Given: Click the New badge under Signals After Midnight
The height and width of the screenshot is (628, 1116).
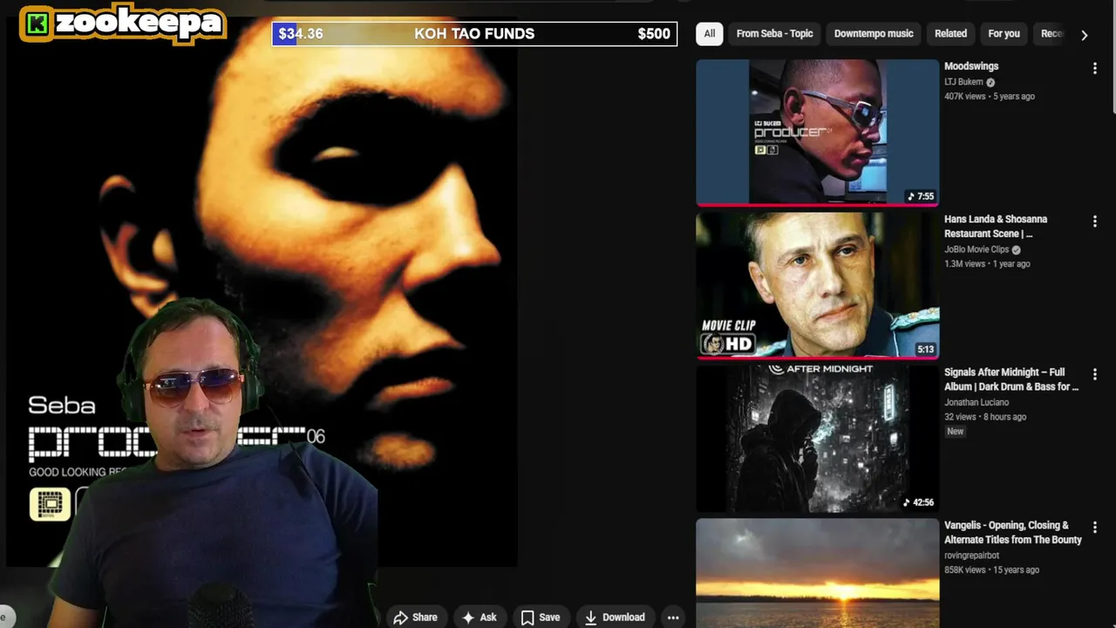Looking at the screenshot, I should 956,432.
